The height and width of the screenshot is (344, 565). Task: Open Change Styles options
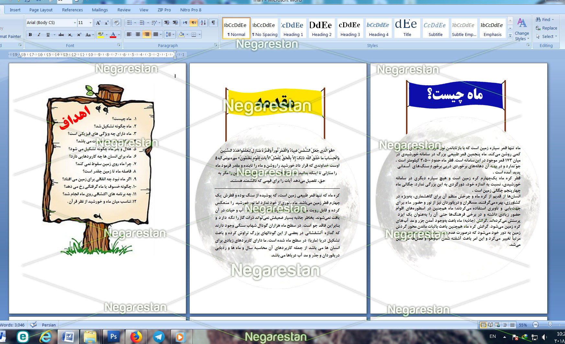pyautogui.click(x=522, y=29)
